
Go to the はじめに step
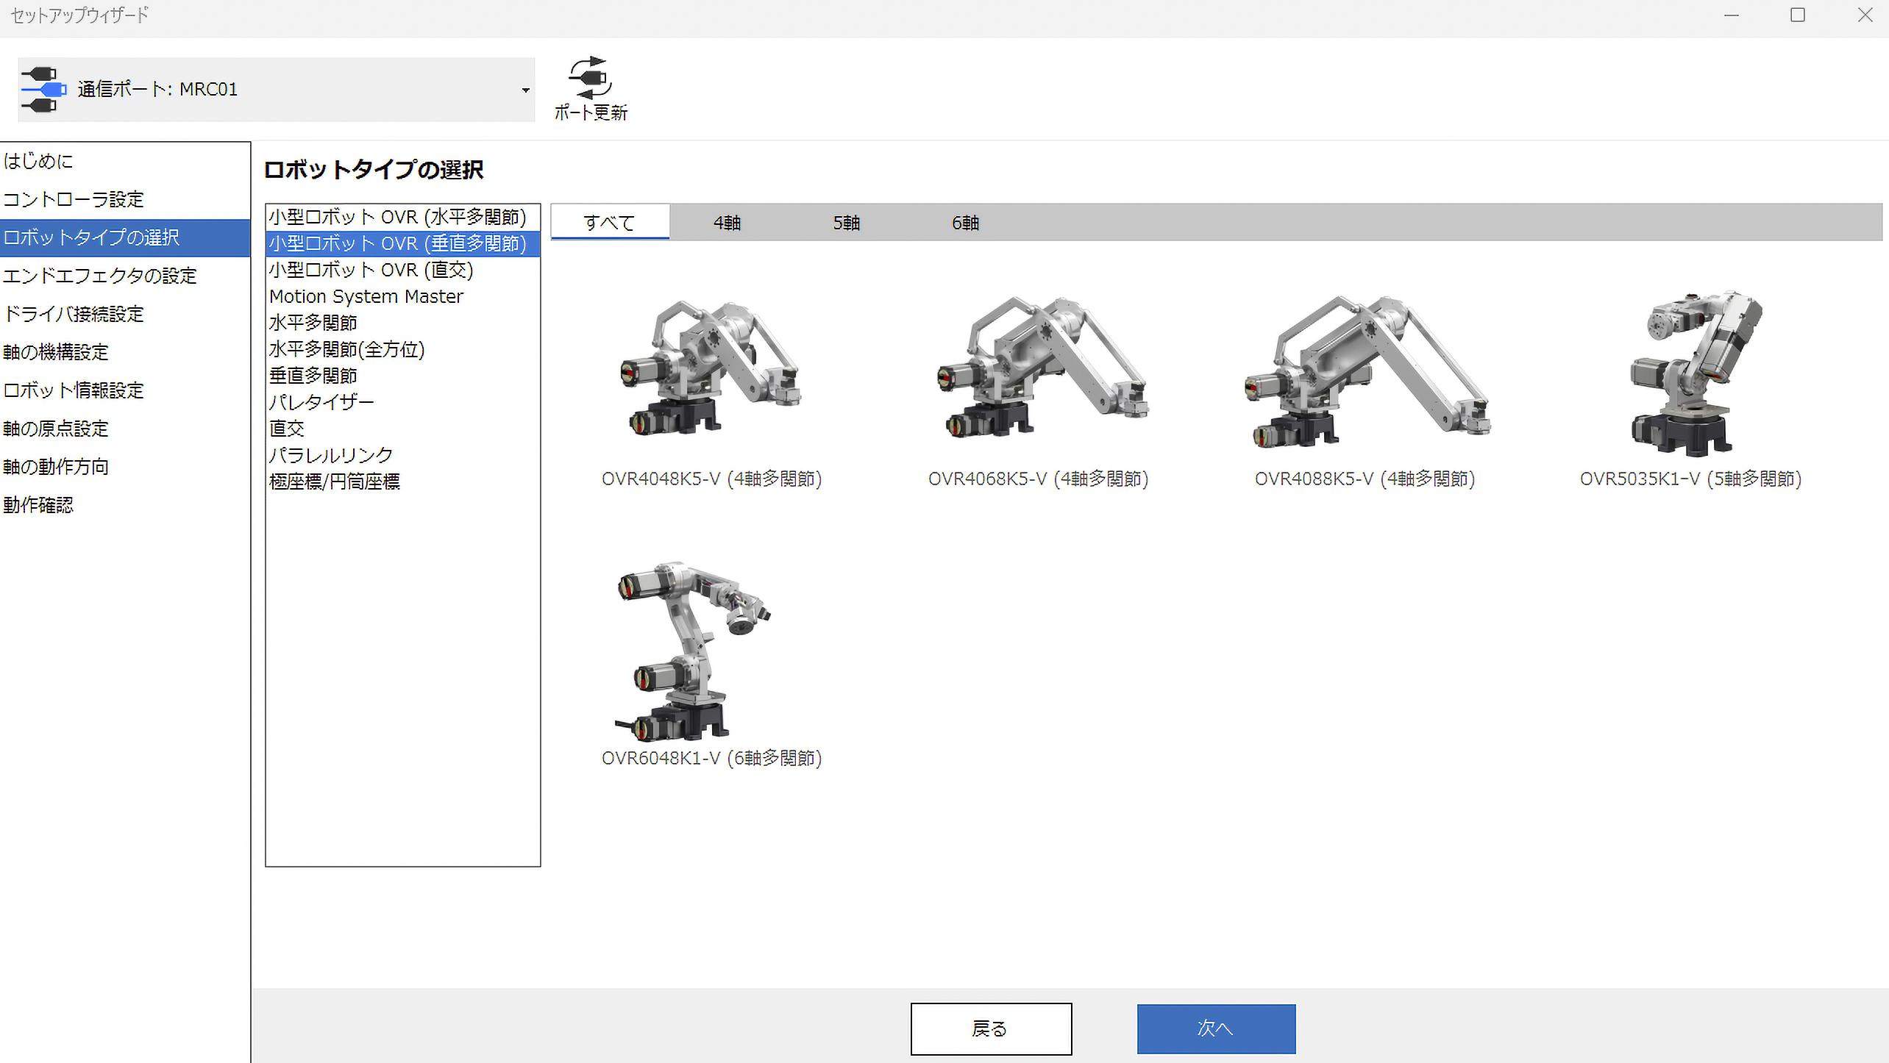point(125,161)
